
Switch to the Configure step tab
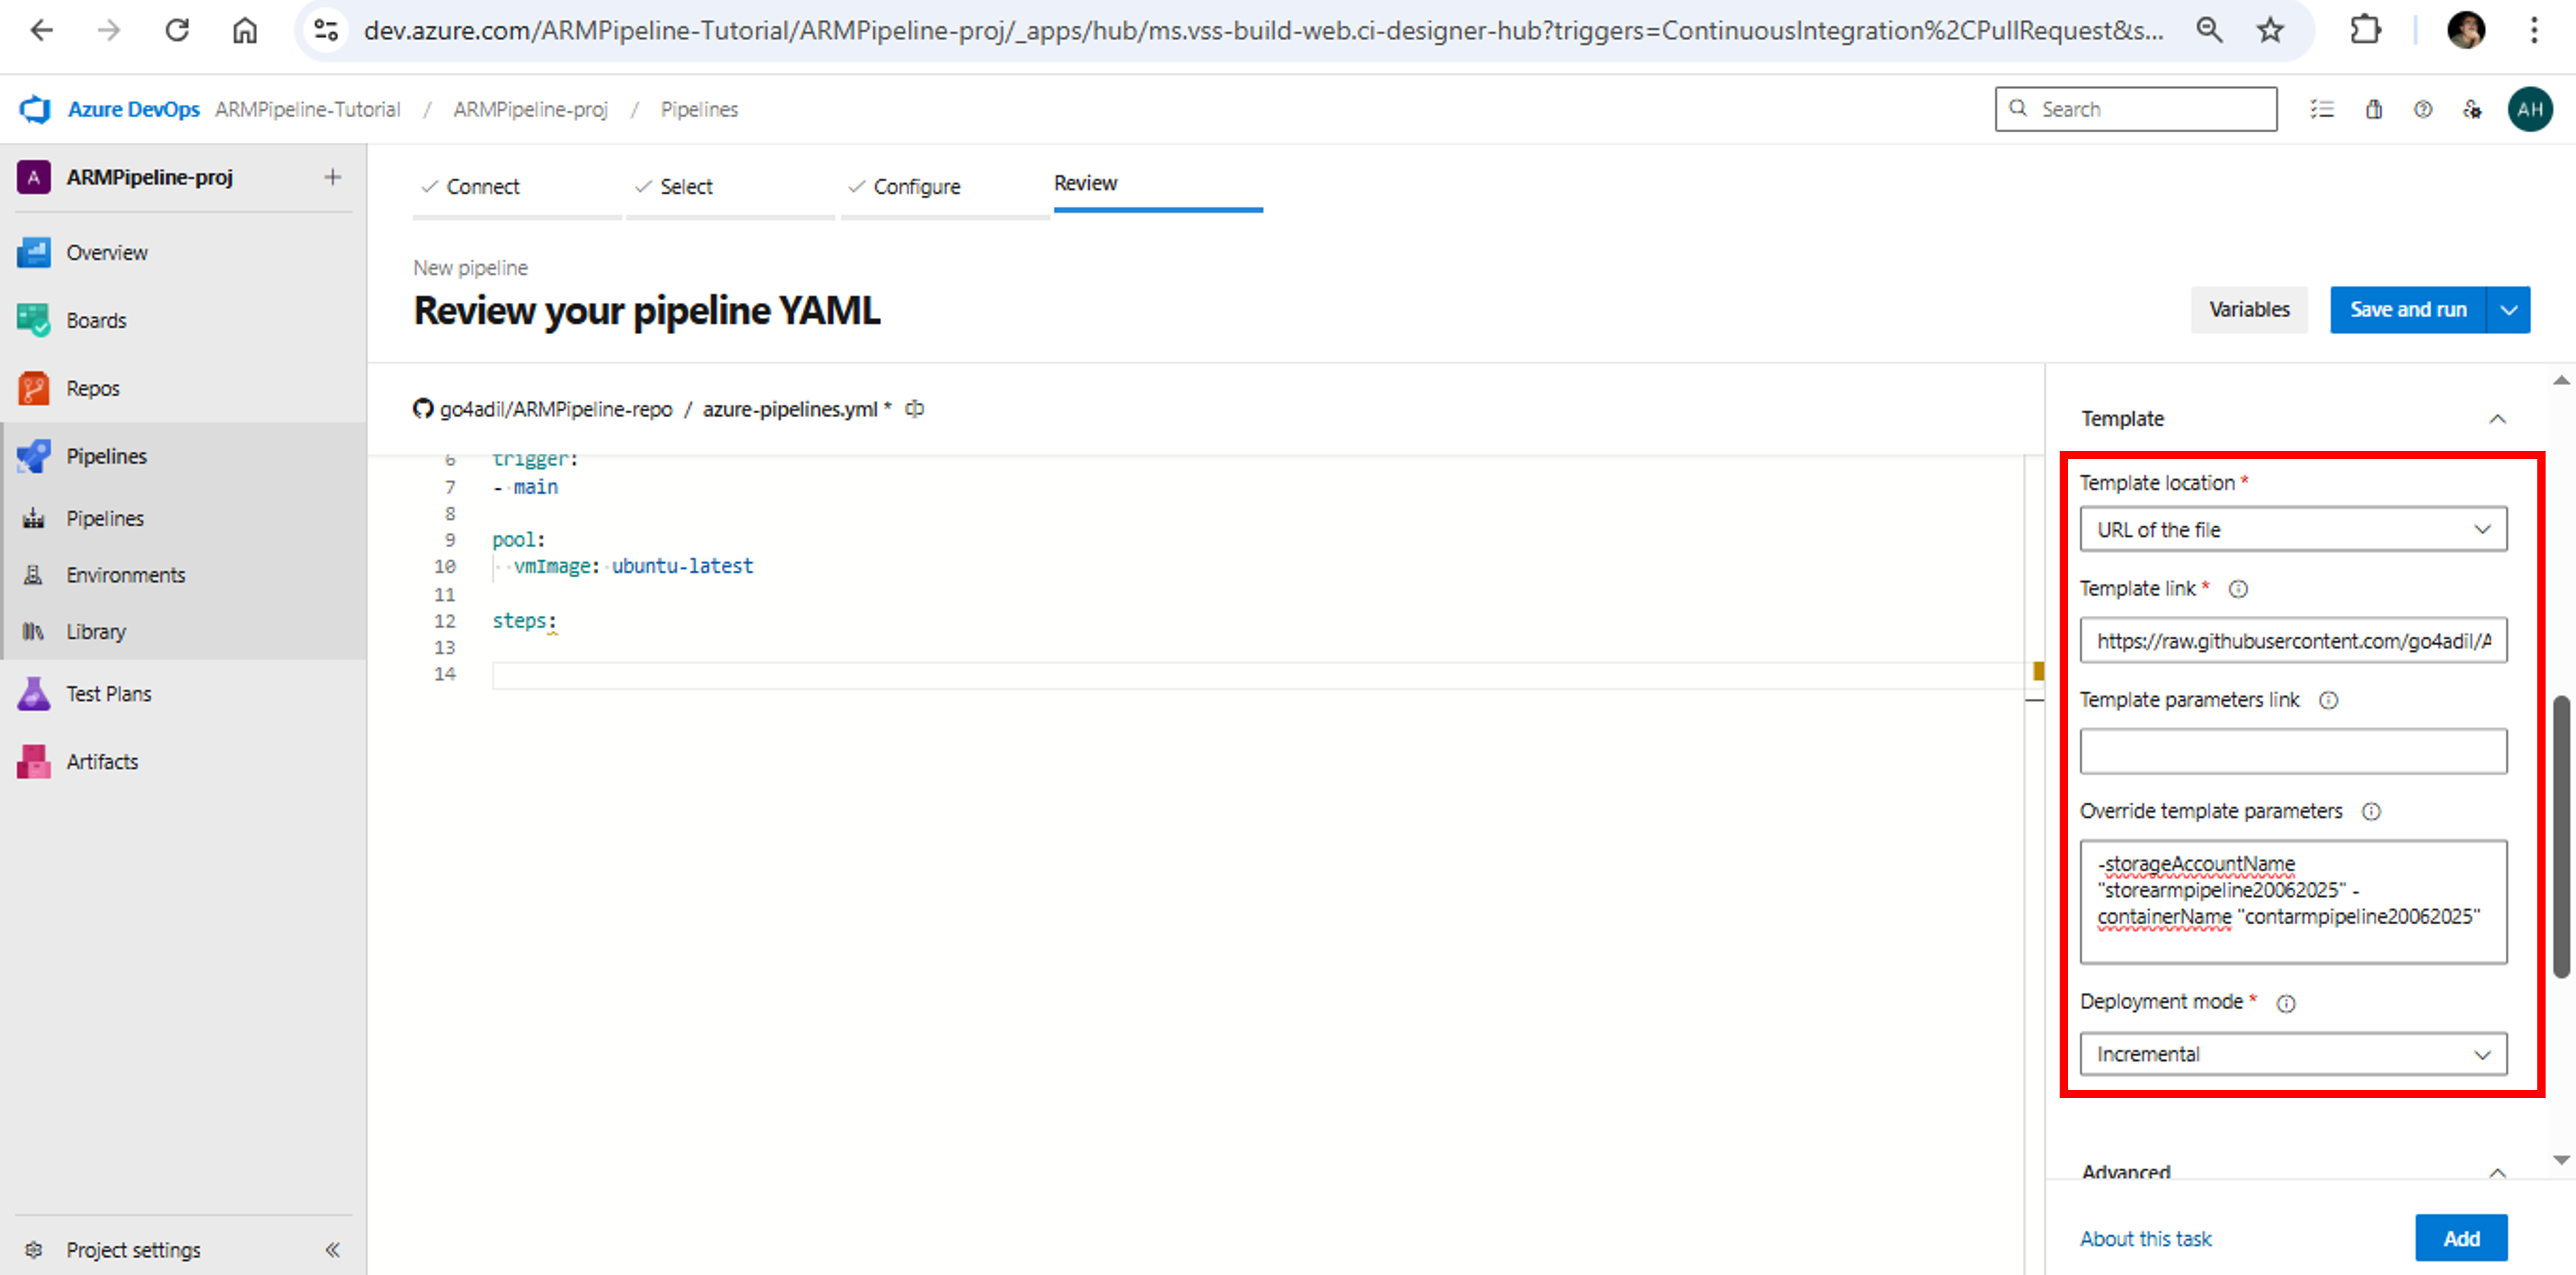915,187
